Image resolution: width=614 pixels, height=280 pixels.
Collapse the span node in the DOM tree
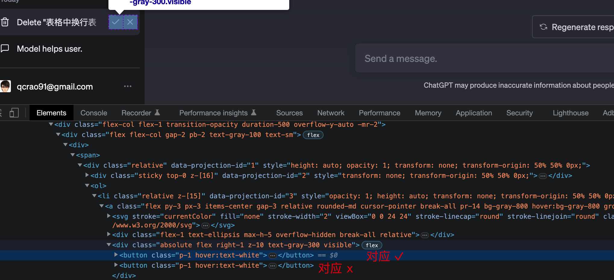tap(73, 155)
